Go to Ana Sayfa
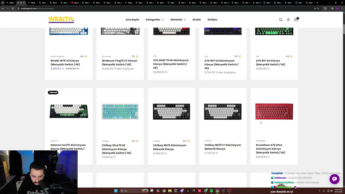345x194 pixels. tap(132, 20)
